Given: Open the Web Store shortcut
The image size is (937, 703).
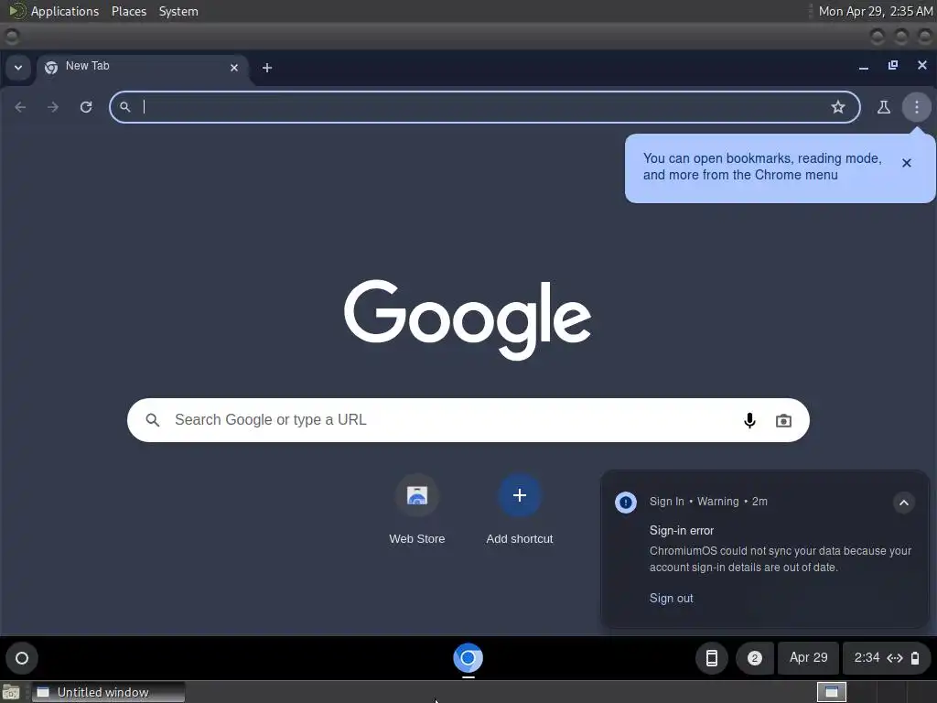Looking at the screenshot, I should pos(417,509).
